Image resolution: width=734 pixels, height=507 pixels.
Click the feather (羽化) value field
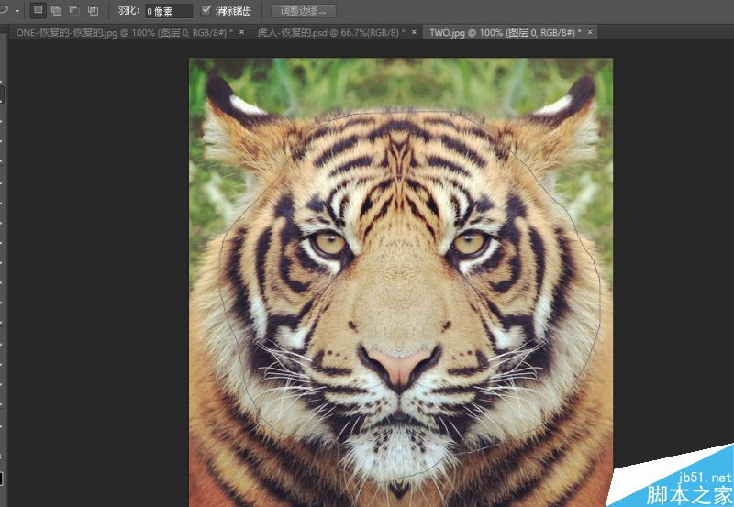point(169,11)
